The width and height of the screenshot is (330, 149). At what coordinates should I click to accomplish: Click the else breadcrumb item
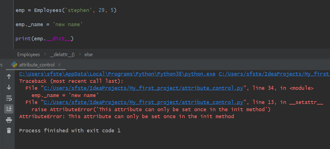tap(88, 54)
